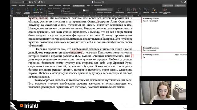Image resolution: width=197 pixels, height=110 pixels.
Task: Toggle Записывать исправления track changes switch
Action: point(86,10)
